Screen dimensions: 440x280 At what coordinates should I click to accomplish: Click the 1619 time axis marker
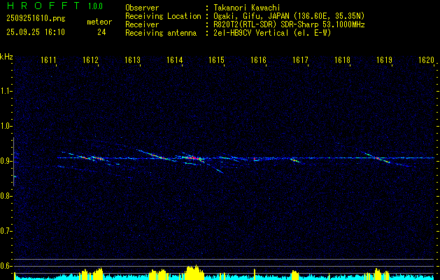pos(385,59)
